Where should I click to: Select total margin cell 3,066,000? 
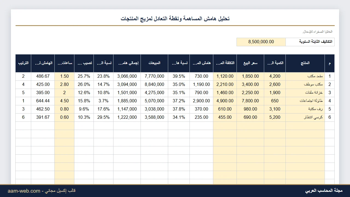[127, 76]
